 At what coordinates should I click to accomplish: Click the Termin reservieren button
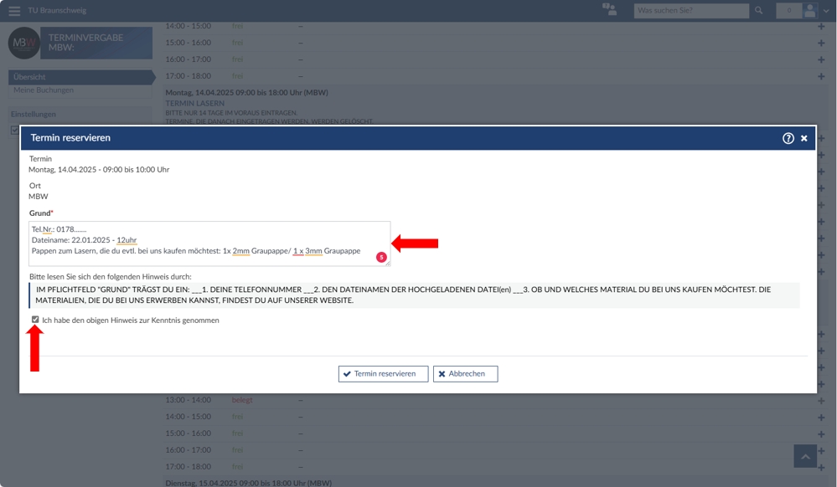pos(383,374)
